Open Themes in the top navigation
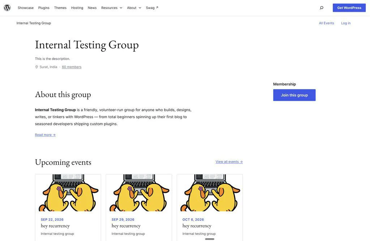Image resolution: width=370 pixels, height=241 pixels. (60, 8)
